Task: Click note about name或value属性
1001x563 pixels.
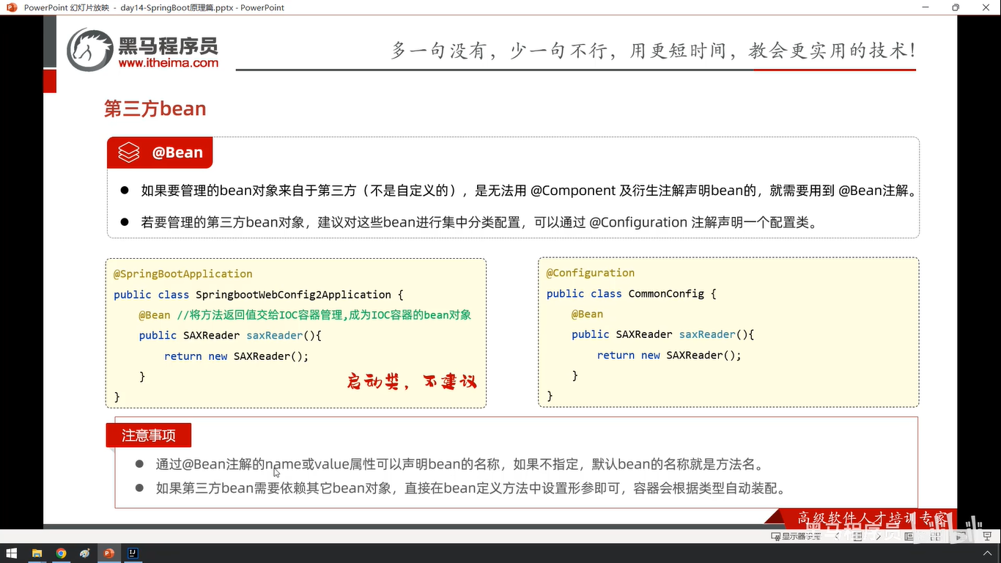Action: tap(461, 464)
